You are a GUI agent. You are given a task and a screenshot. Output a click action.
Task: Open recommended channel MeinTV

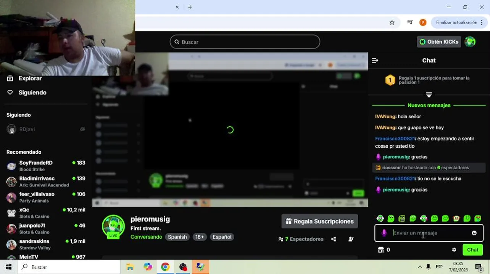pyautogui.click(x=46, y=257)
